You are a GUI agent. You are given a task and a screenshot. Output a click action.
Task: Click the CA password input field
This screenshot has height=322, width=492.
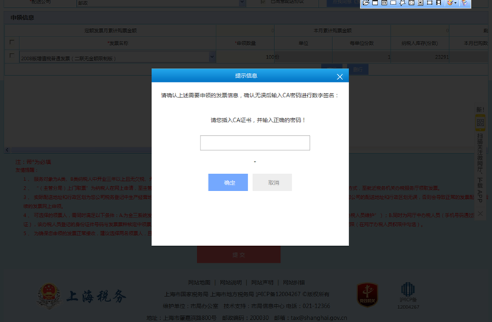[254, 143]
